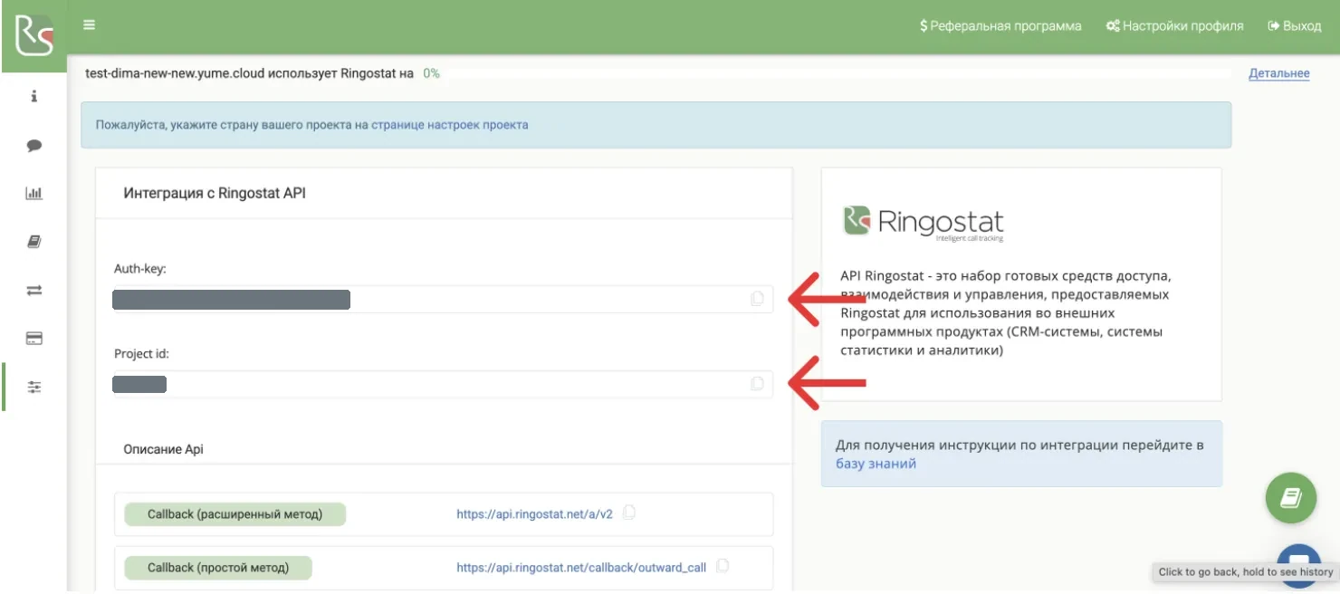1340x594 pixels.
Task: Click the Ringostat usage progress bar
Action: click(x=838, y=73)
